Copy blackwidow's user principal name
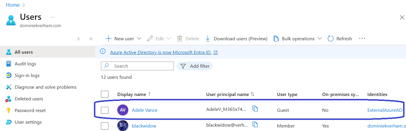 tap(255, 125)
